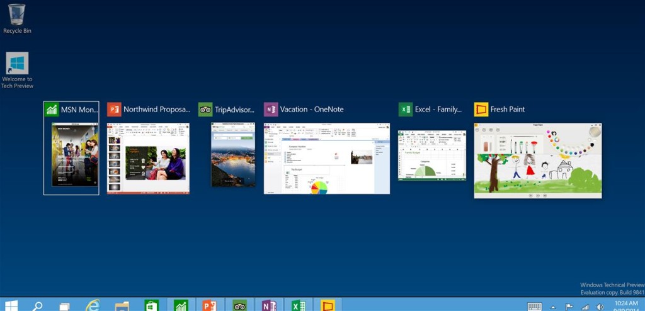Select the TripAdvisor owl icon in switcher
This screenshot has width=645, height=311.
point(205,110)
